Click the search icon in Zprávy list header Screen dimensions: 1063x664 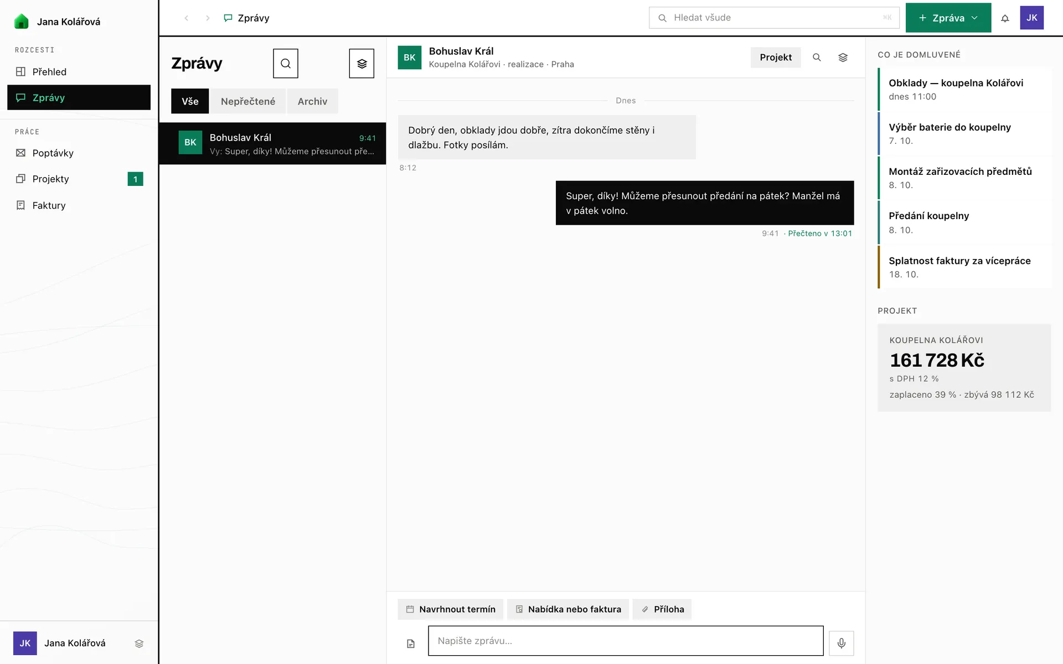point(286,64)
